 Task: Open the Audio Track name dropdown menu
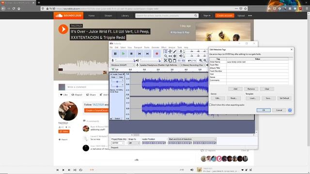[119, 74]
